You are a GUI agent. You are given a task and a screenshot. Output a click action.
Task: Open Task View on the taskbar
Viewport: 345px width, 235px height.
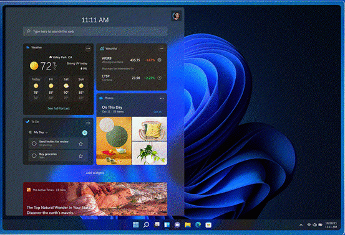point(157,224)
